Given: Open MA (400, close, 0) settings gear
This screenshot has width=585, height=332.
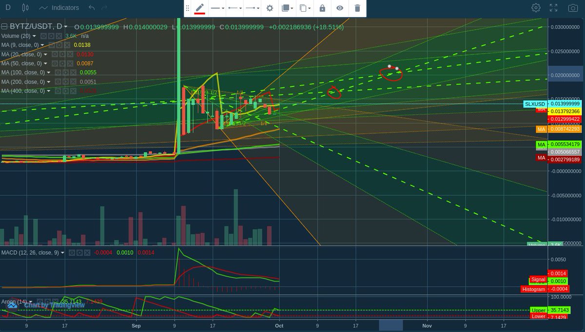Looking at the screenshot, I should coord(65,91).
